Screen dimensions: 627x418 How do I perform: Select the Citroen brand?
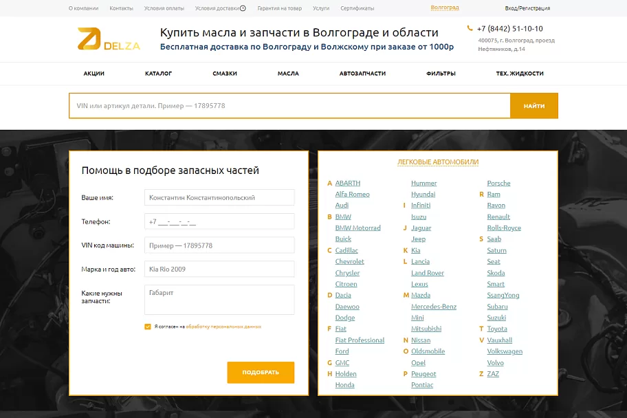pyautogui.click(x=346, y=284)
